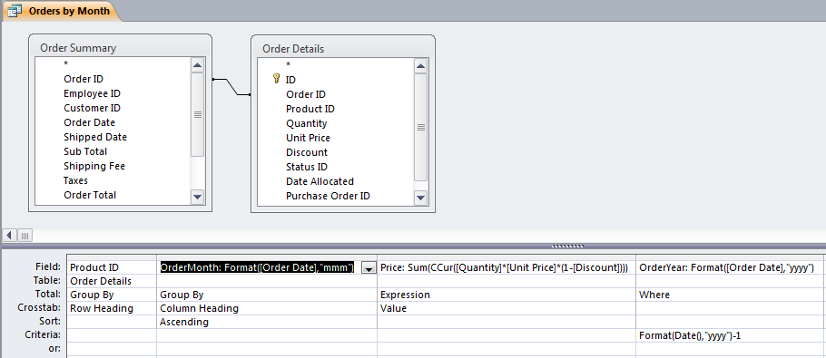The width and height of the screenshot is (826, 358).
Task: Click the join line between tables
Action: (x=231, y=87)
